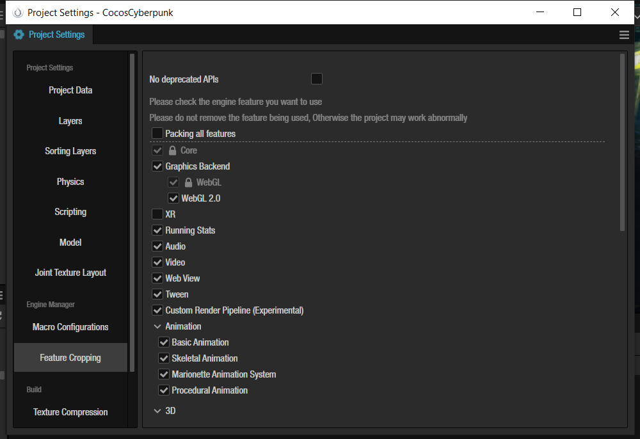Click the feature list vertical scrollbar

pyautogui.click(x=622, y=142)
